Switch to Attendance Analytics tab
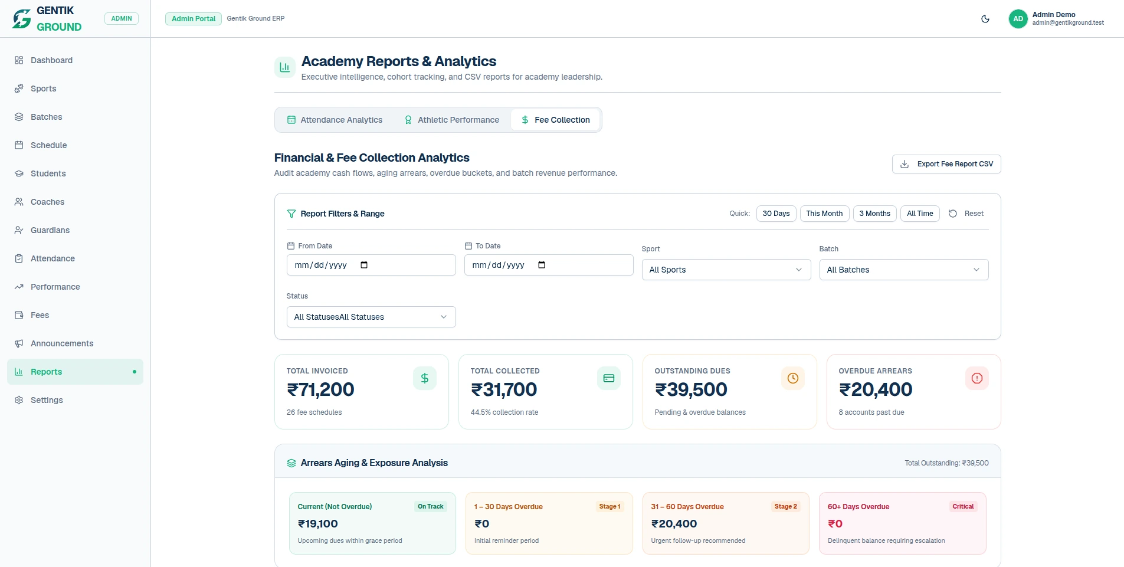The width and height of the screenshot is (1124, 567). click(335, 120)
